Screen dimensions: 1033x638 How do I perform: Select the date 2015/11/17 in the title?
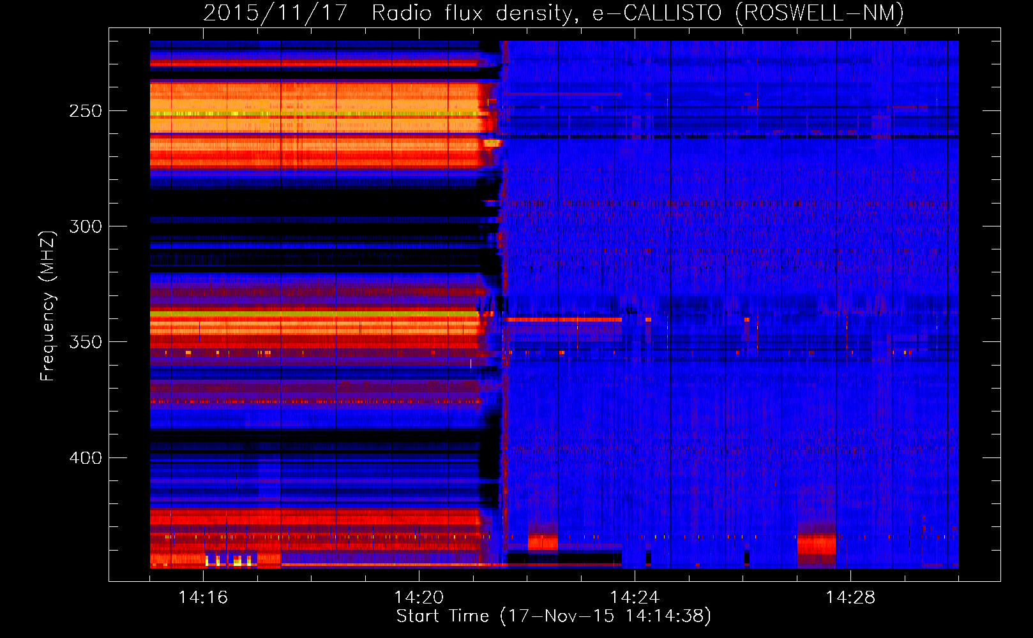click(x=275, y=13)
